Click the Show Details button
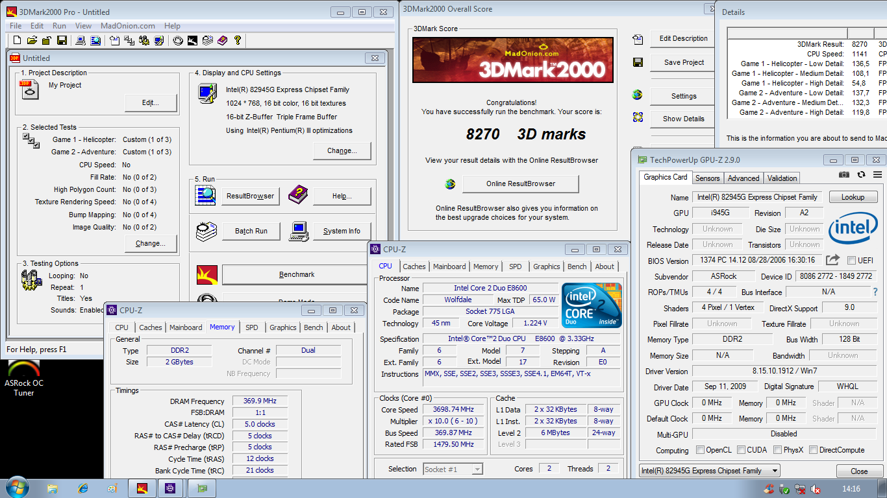The width and height of the screenshot is (887, 498). [x=684, y=119]
